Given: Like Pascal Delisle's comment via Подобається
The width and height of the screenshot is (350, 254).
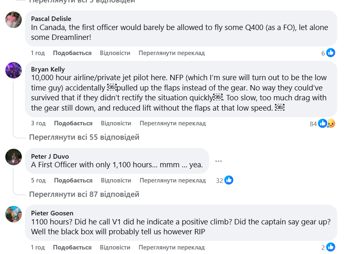Looking at the screenshot, I should point(72,53).
